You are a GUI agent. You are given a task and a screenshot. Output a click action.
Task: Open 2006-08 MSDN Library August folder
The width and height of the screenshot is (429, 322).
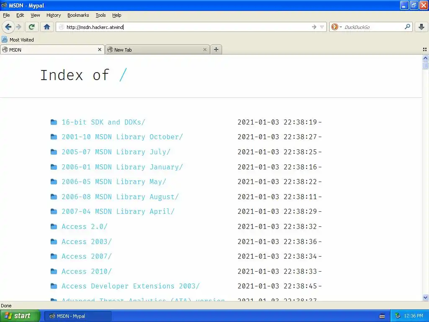point(120,197)
